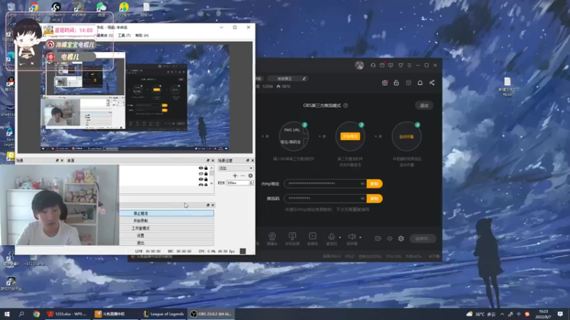Click orange 开始推流 button in streaming app
Screen dimensions: 570x320
pyautogui.click(x=350, y=137)
